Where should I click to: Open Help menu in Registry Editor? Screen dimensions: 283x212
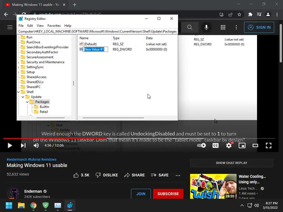68,26
